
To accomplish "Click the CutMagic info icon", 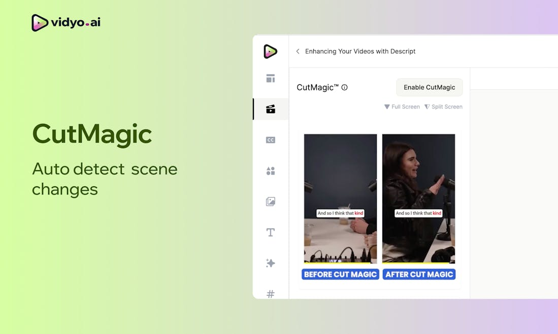I will (x=344, y=87).
